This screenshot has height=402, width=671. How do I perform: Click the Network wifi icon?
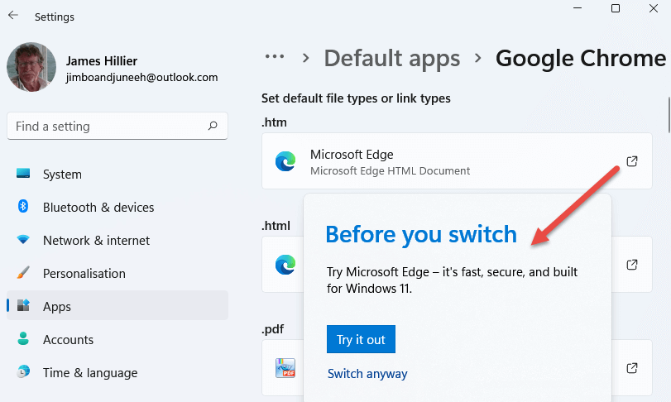coord(23,240)
